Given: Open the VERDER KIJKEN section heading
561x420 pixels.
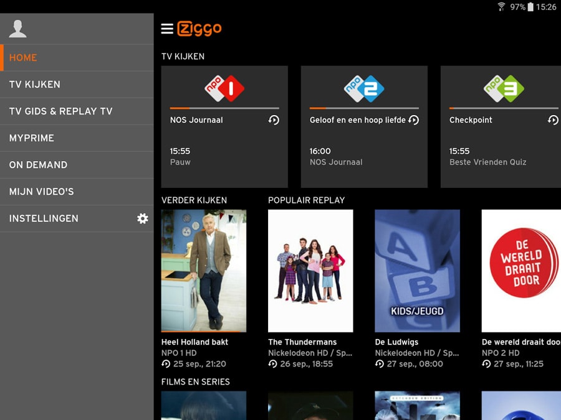Looking at the screenshot, I should [x=194, y=200].
